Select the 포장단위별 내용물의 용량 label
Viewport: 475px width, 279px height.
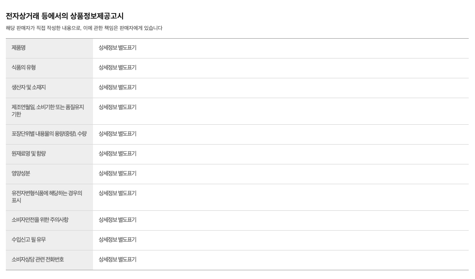point(49,134)
